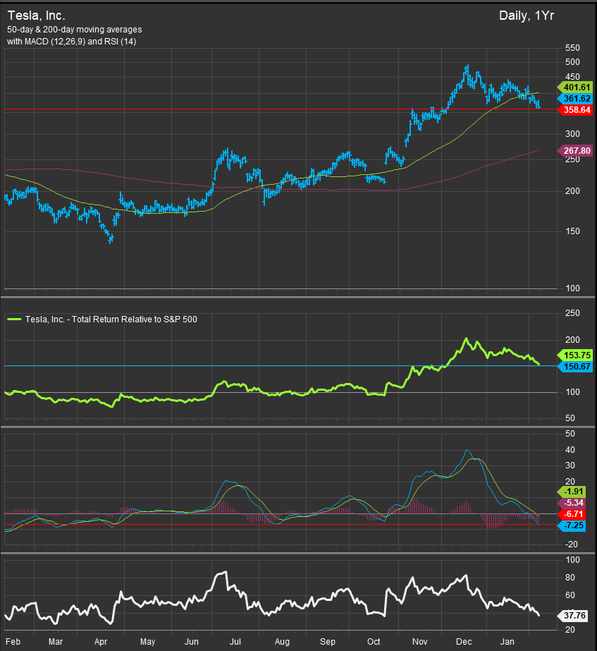597x651 pixels.
Task: Click the December price peak near 500
Action: 467,66
